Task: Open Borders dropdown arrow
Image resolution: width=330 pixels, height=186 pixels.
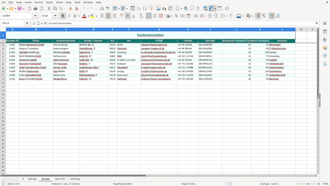Action: click(226, 16)
